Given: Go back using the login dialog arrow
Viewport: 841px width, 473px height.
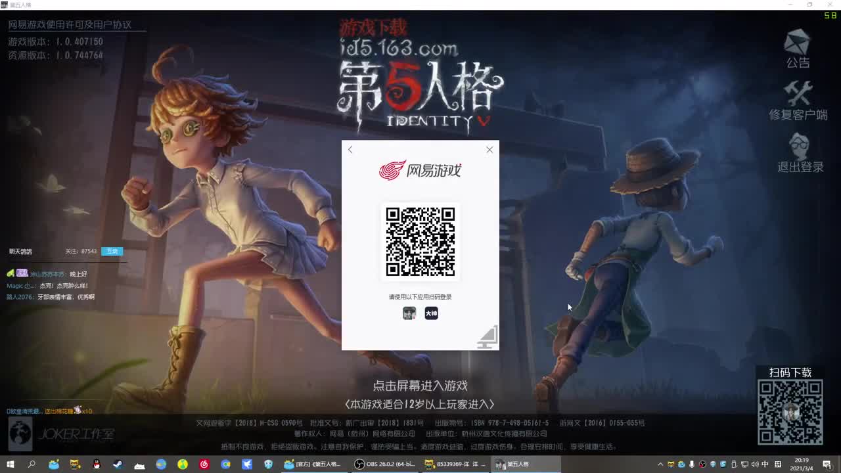Looking at the screenshot, I should 350,150.
